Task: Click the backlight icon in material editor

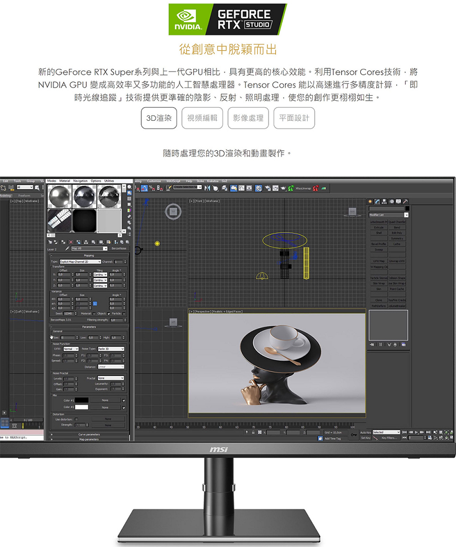Action: (129, 193)
